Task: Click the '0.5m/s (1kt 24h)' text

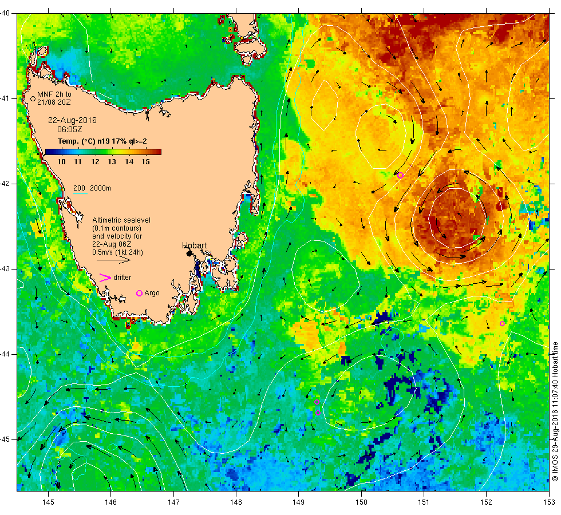Action: coord(117,252)
